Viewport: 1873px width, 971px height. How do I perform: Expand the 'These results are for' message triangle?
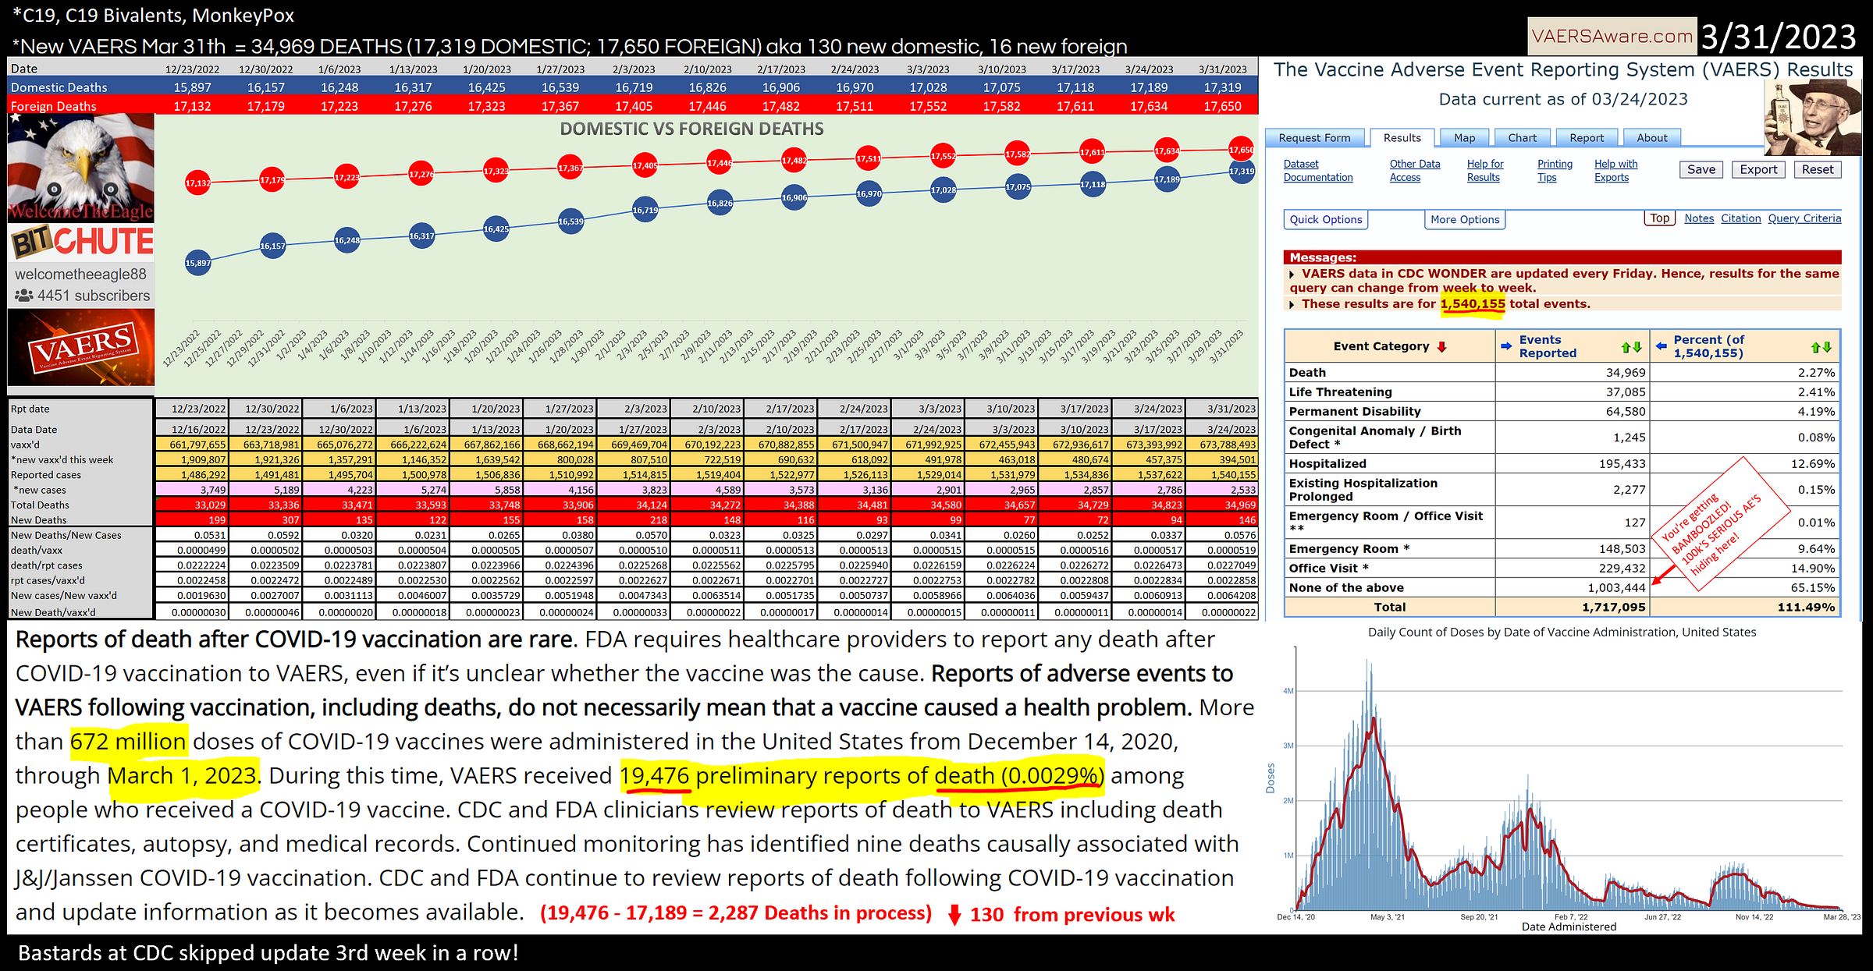pos(1292,304)
